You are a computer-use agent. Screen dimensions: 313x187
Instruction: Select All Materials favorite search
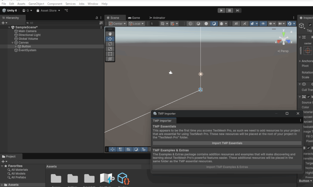click(x=20, y=170)
